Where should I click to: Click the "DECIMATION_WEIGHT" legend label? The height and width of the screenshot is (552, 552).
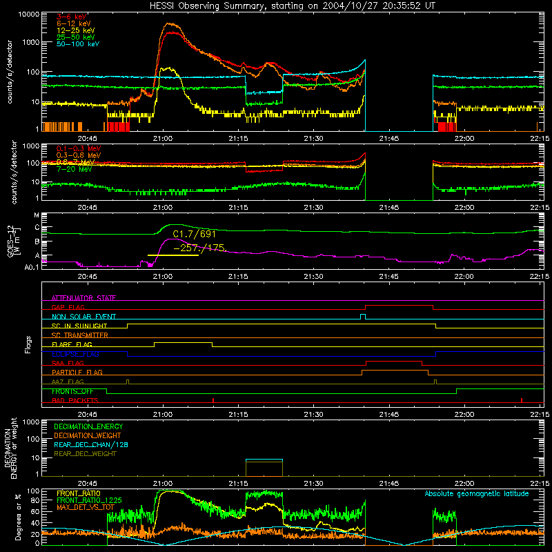88,436
